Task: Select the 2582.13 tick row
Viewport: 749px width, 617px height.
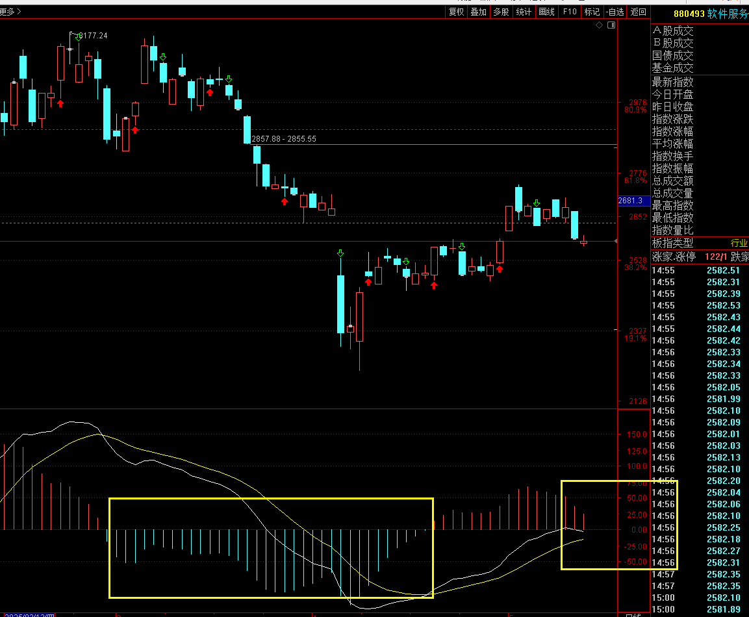Action: [x=700, y=457]
